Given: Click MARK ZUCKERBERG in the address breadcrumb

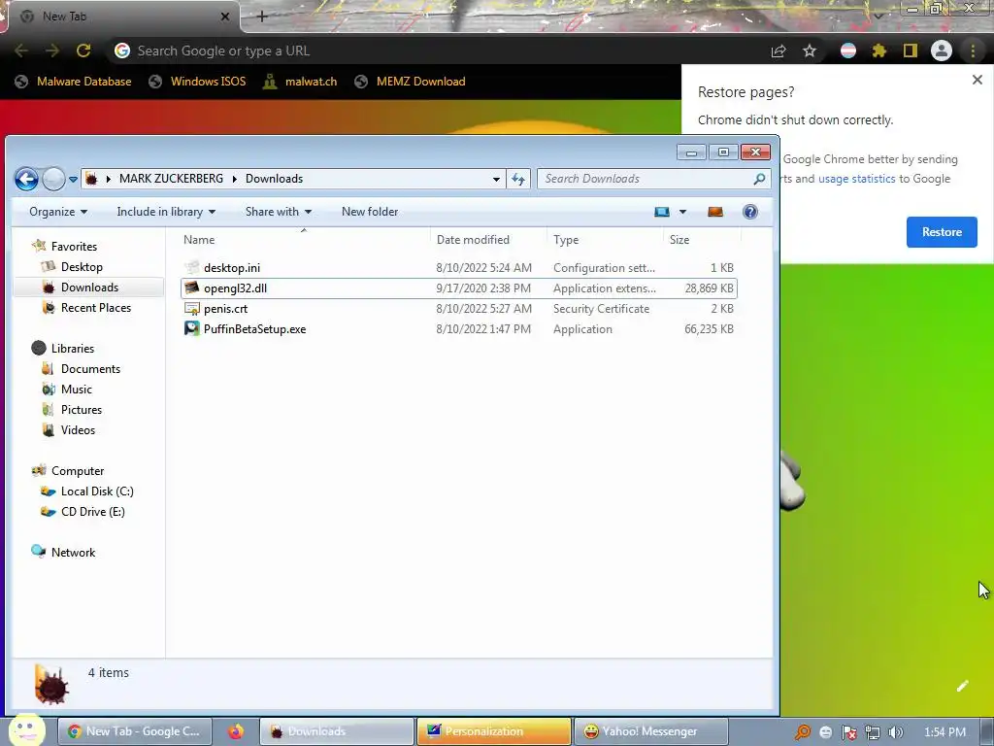Looking at the screenshot, I should [x=171, y=179].
